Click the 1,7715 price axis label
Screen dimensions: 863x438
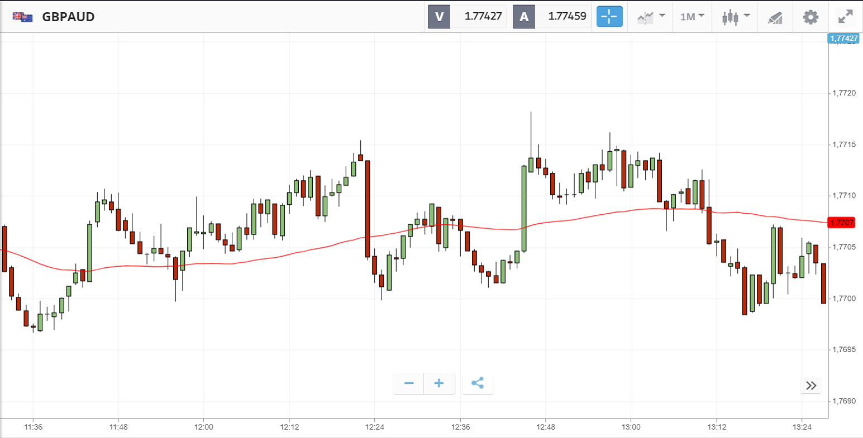(x=845, y=145)
